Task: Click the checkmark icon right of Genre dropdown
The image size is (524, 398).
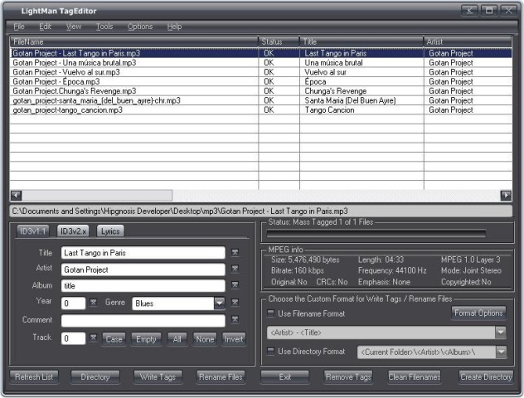Action: (235, 303)
